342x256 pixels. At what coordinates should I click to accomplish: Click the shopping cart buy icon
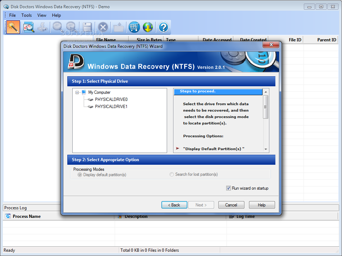tap(134, 27)
